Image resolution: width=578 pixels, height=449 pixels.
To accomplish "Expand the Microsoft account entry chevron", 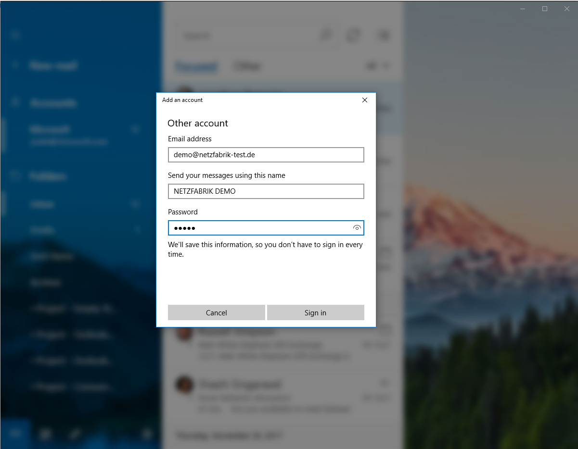I will click(135, 129).
